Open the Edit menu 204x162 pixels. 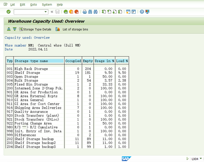pyautogui.click(x=22, y=4)
